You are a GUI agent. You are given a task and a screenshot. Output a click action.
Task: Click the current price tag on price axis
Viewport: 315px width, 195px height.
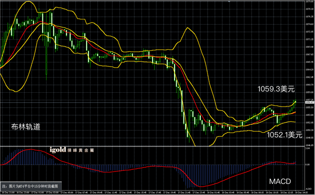[x=310, y=102]
